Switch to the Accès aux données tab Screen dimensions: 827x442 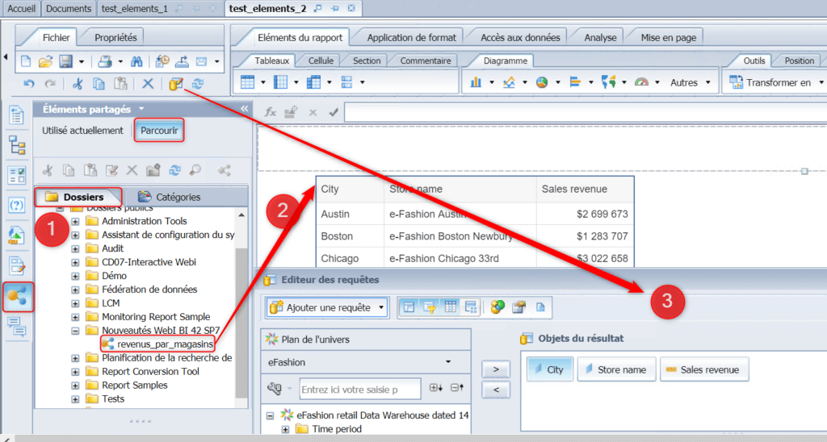click(x=520, y=37)
